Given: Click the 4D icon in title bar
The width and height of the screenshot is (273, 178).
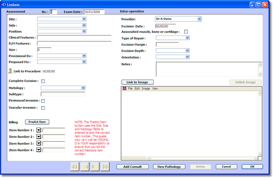Looking at the screenshot, I should [4, 5].
